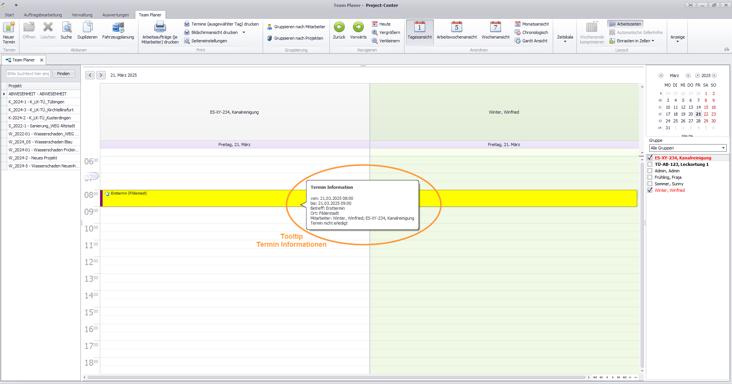732x384 pixels.
Task: Enable the Sommer, Sunny checkbox
Action: 650,184
